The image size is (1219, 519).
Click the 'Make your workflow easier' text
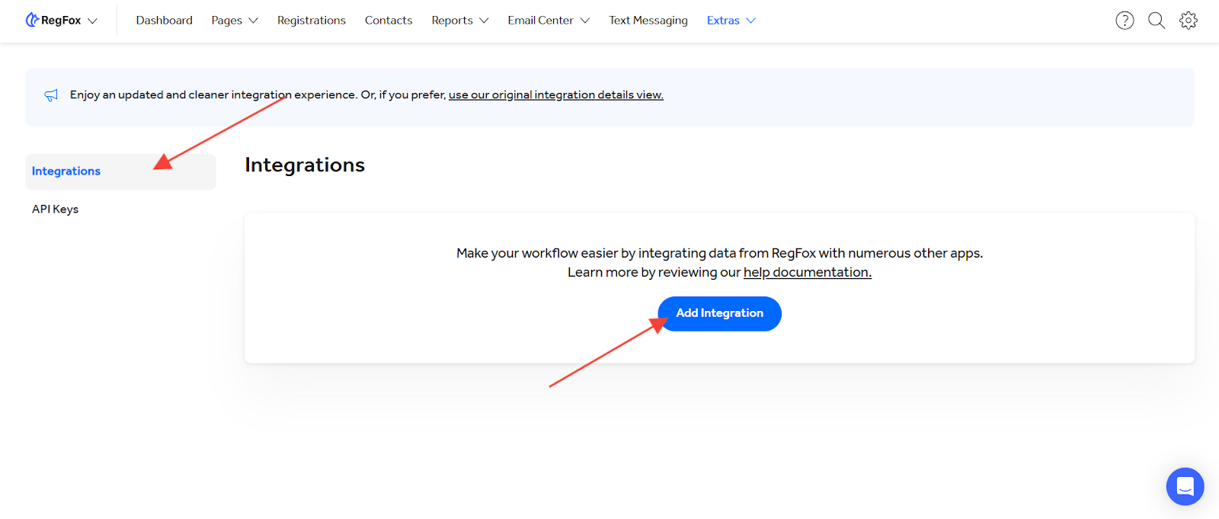[719, 253]
